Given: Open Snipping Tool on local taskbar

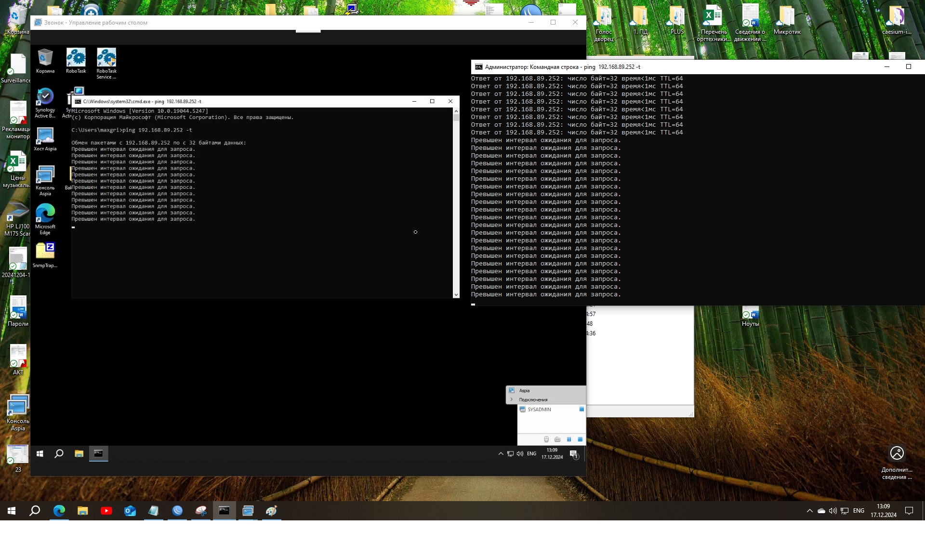Looking at the screenshot, I should (x=201, y=511).
